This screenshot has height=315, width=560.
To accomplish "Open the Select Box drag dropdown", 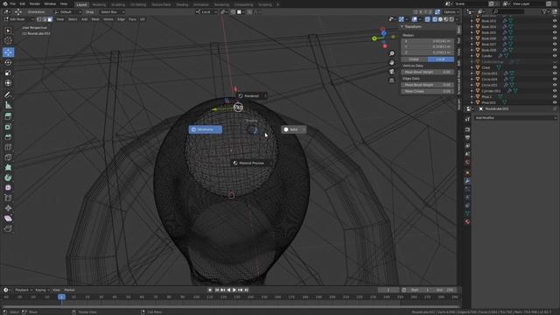I will click(x=111, y=11).
